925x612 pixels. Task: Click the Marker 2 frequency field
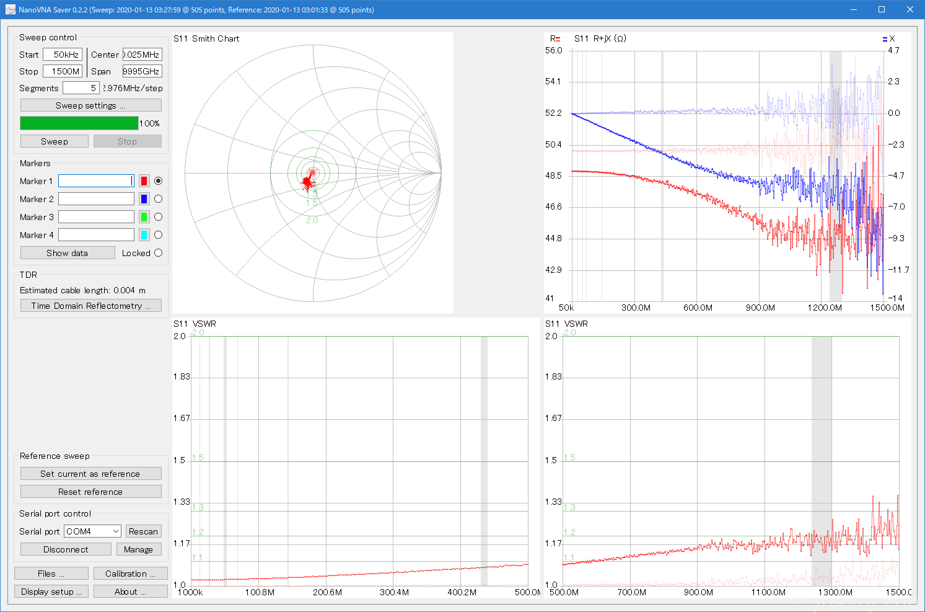coord(96,199)
